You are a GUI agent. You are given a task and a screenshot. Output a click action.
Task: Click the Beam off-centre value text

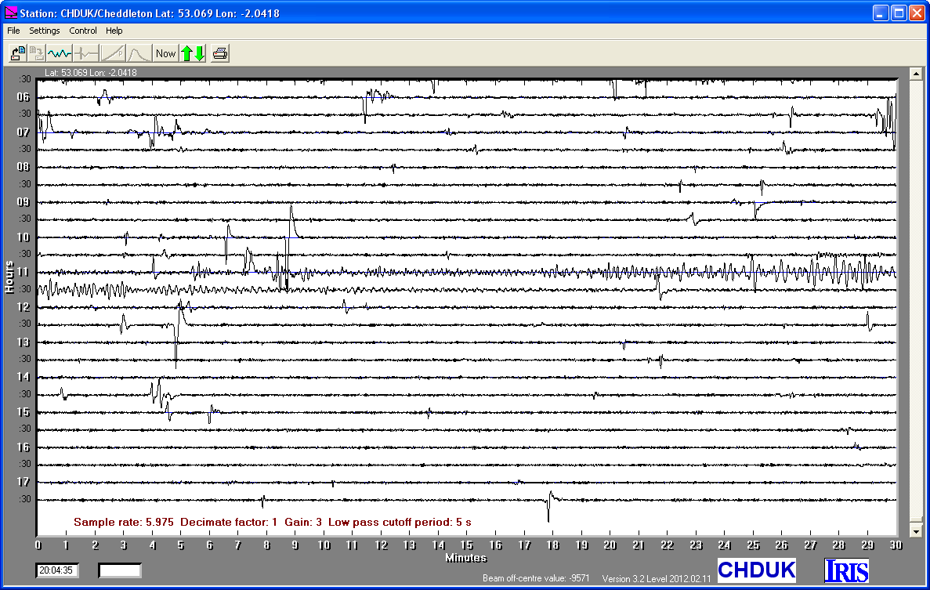tap(536, 578)
